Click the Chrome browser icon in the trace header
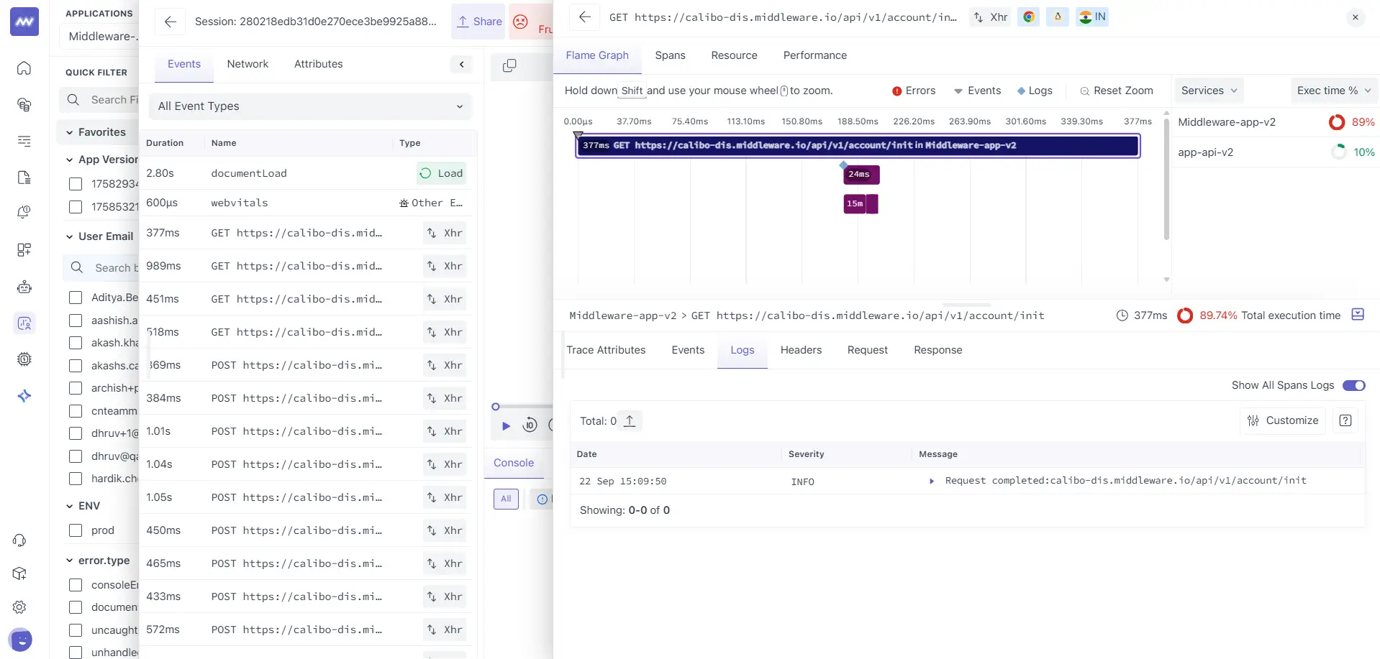 (x=1028, y=17)
